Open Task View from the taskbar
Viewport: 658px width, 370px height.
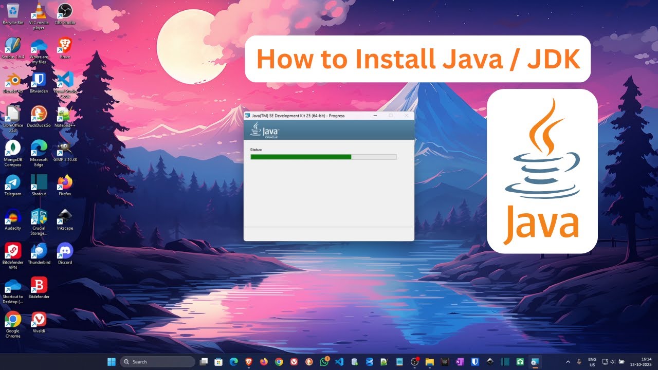[x=204, y=362]
